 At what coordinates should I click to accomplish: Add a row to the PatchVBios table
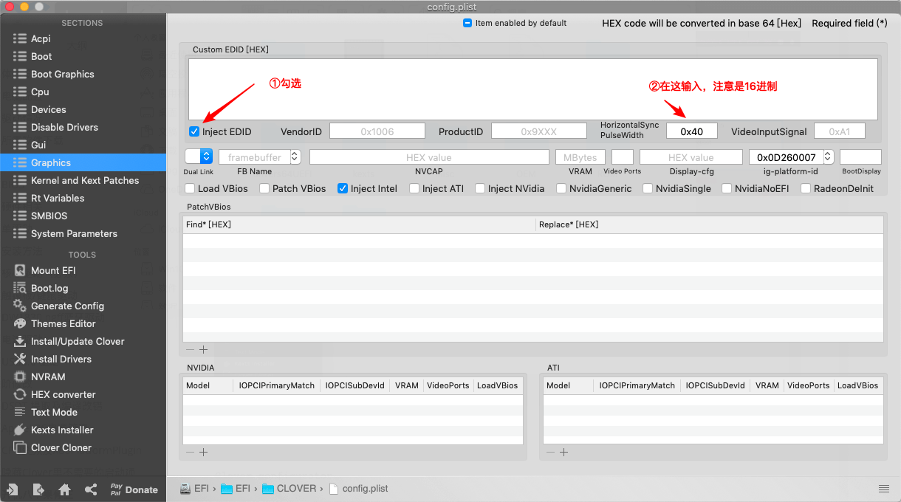click(204, 350)
